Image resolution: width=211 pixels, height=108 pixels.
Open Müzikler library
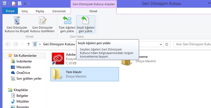coord(23,101)
